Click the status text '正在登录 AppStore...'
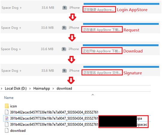Screen dimensions: 162x135 tap(99, 10)
